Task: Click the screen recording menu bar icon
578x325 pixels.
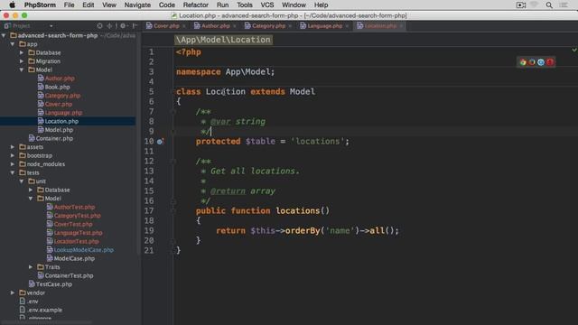Action: [521, 5]
